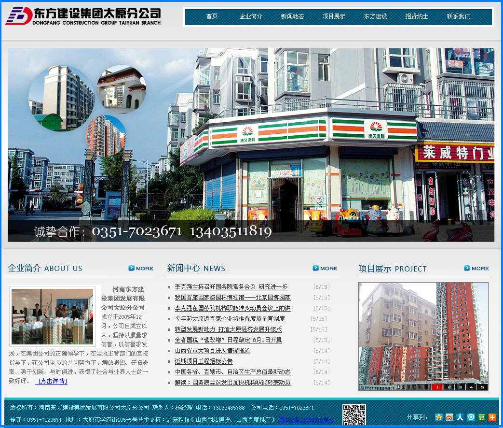The height and width of the screenshot is (428, 503).
Task: Open the 首页 navigation menu item
Action: pos(212,16)
